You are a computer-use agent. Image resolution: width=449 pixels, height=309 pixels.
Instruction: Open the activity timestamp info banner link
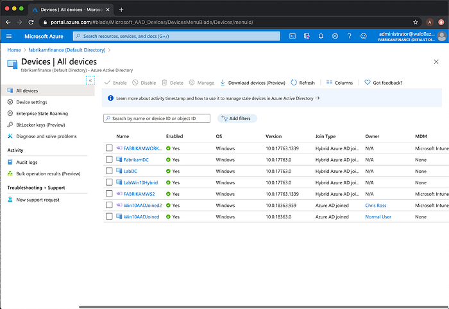point(217,98)
